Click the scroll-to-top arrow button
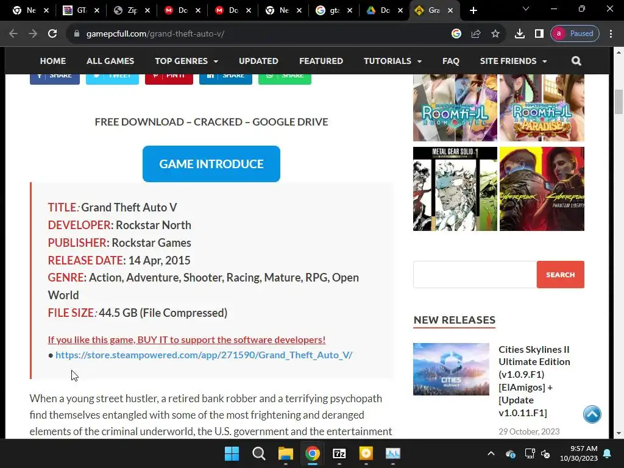This screenshot has width=624, height=468. coord(592,414)
